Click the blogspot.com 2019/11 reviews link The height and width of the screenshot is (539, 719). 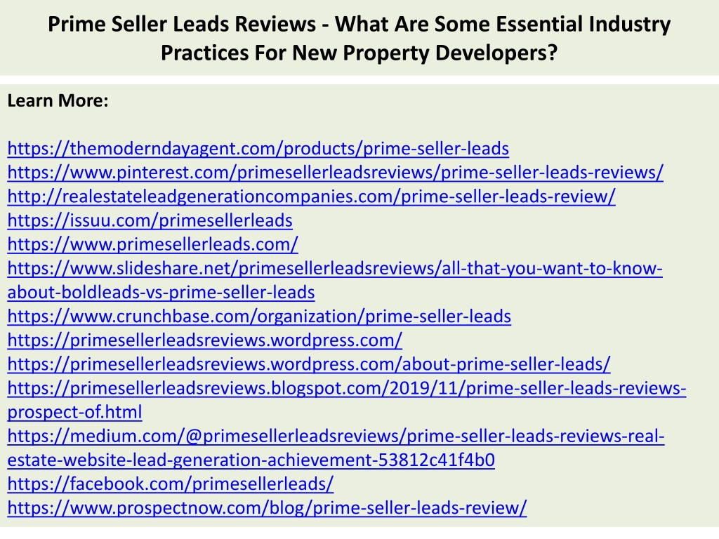[347, 388]
